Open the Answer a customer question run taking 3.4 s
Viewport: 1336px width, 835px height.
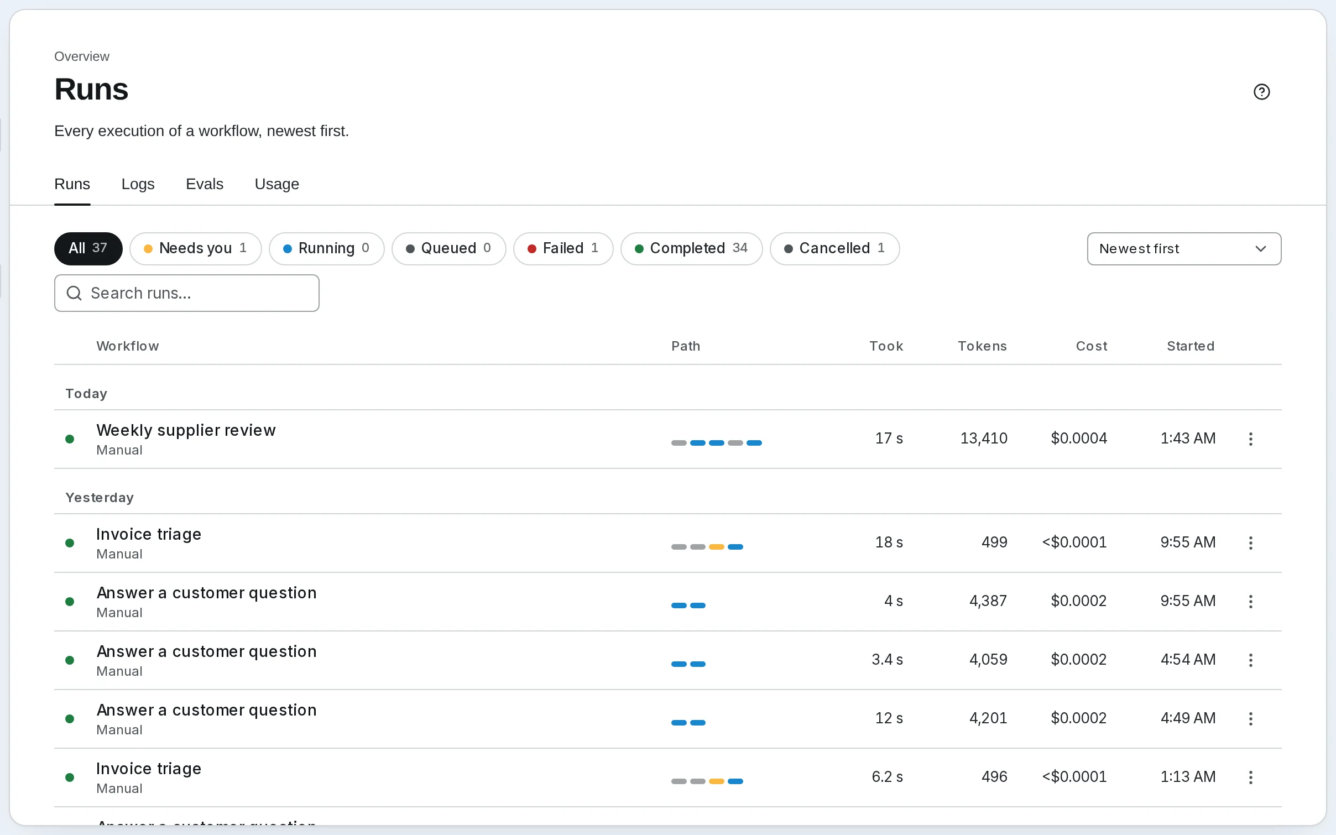pyautogui.click(x=667, y=660)
